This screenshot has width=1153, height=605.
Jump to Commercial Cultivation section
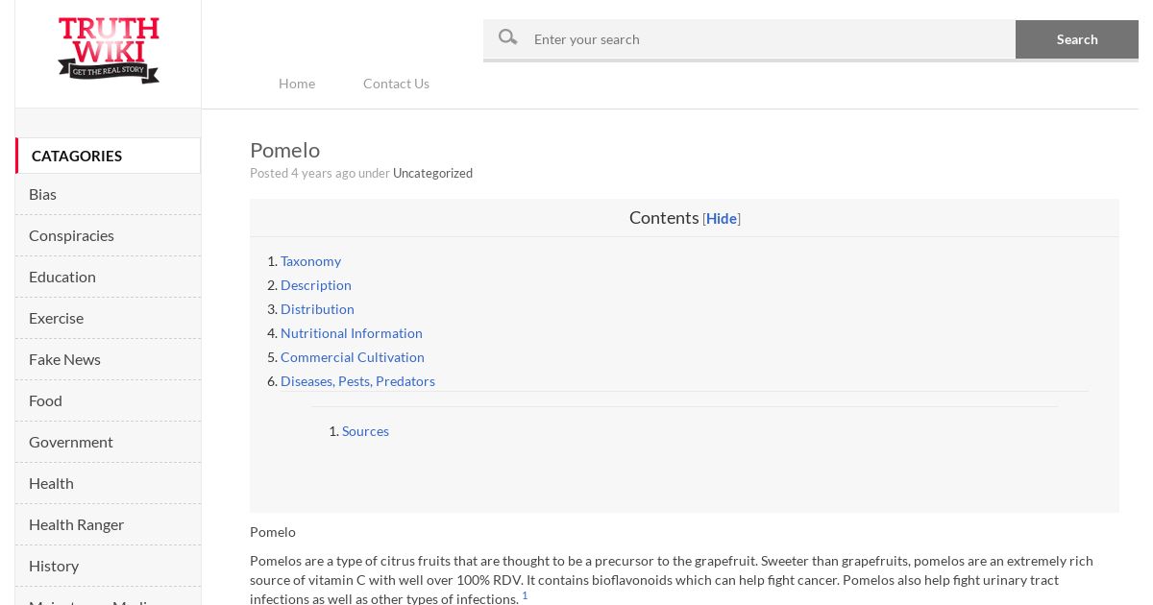(x=353, y=357)
